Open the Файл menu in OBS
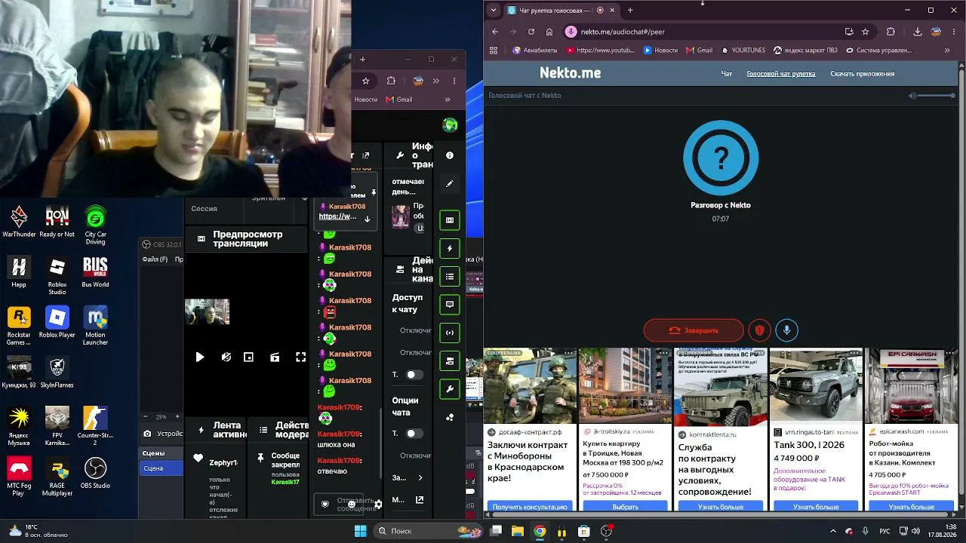 (155, 259)
